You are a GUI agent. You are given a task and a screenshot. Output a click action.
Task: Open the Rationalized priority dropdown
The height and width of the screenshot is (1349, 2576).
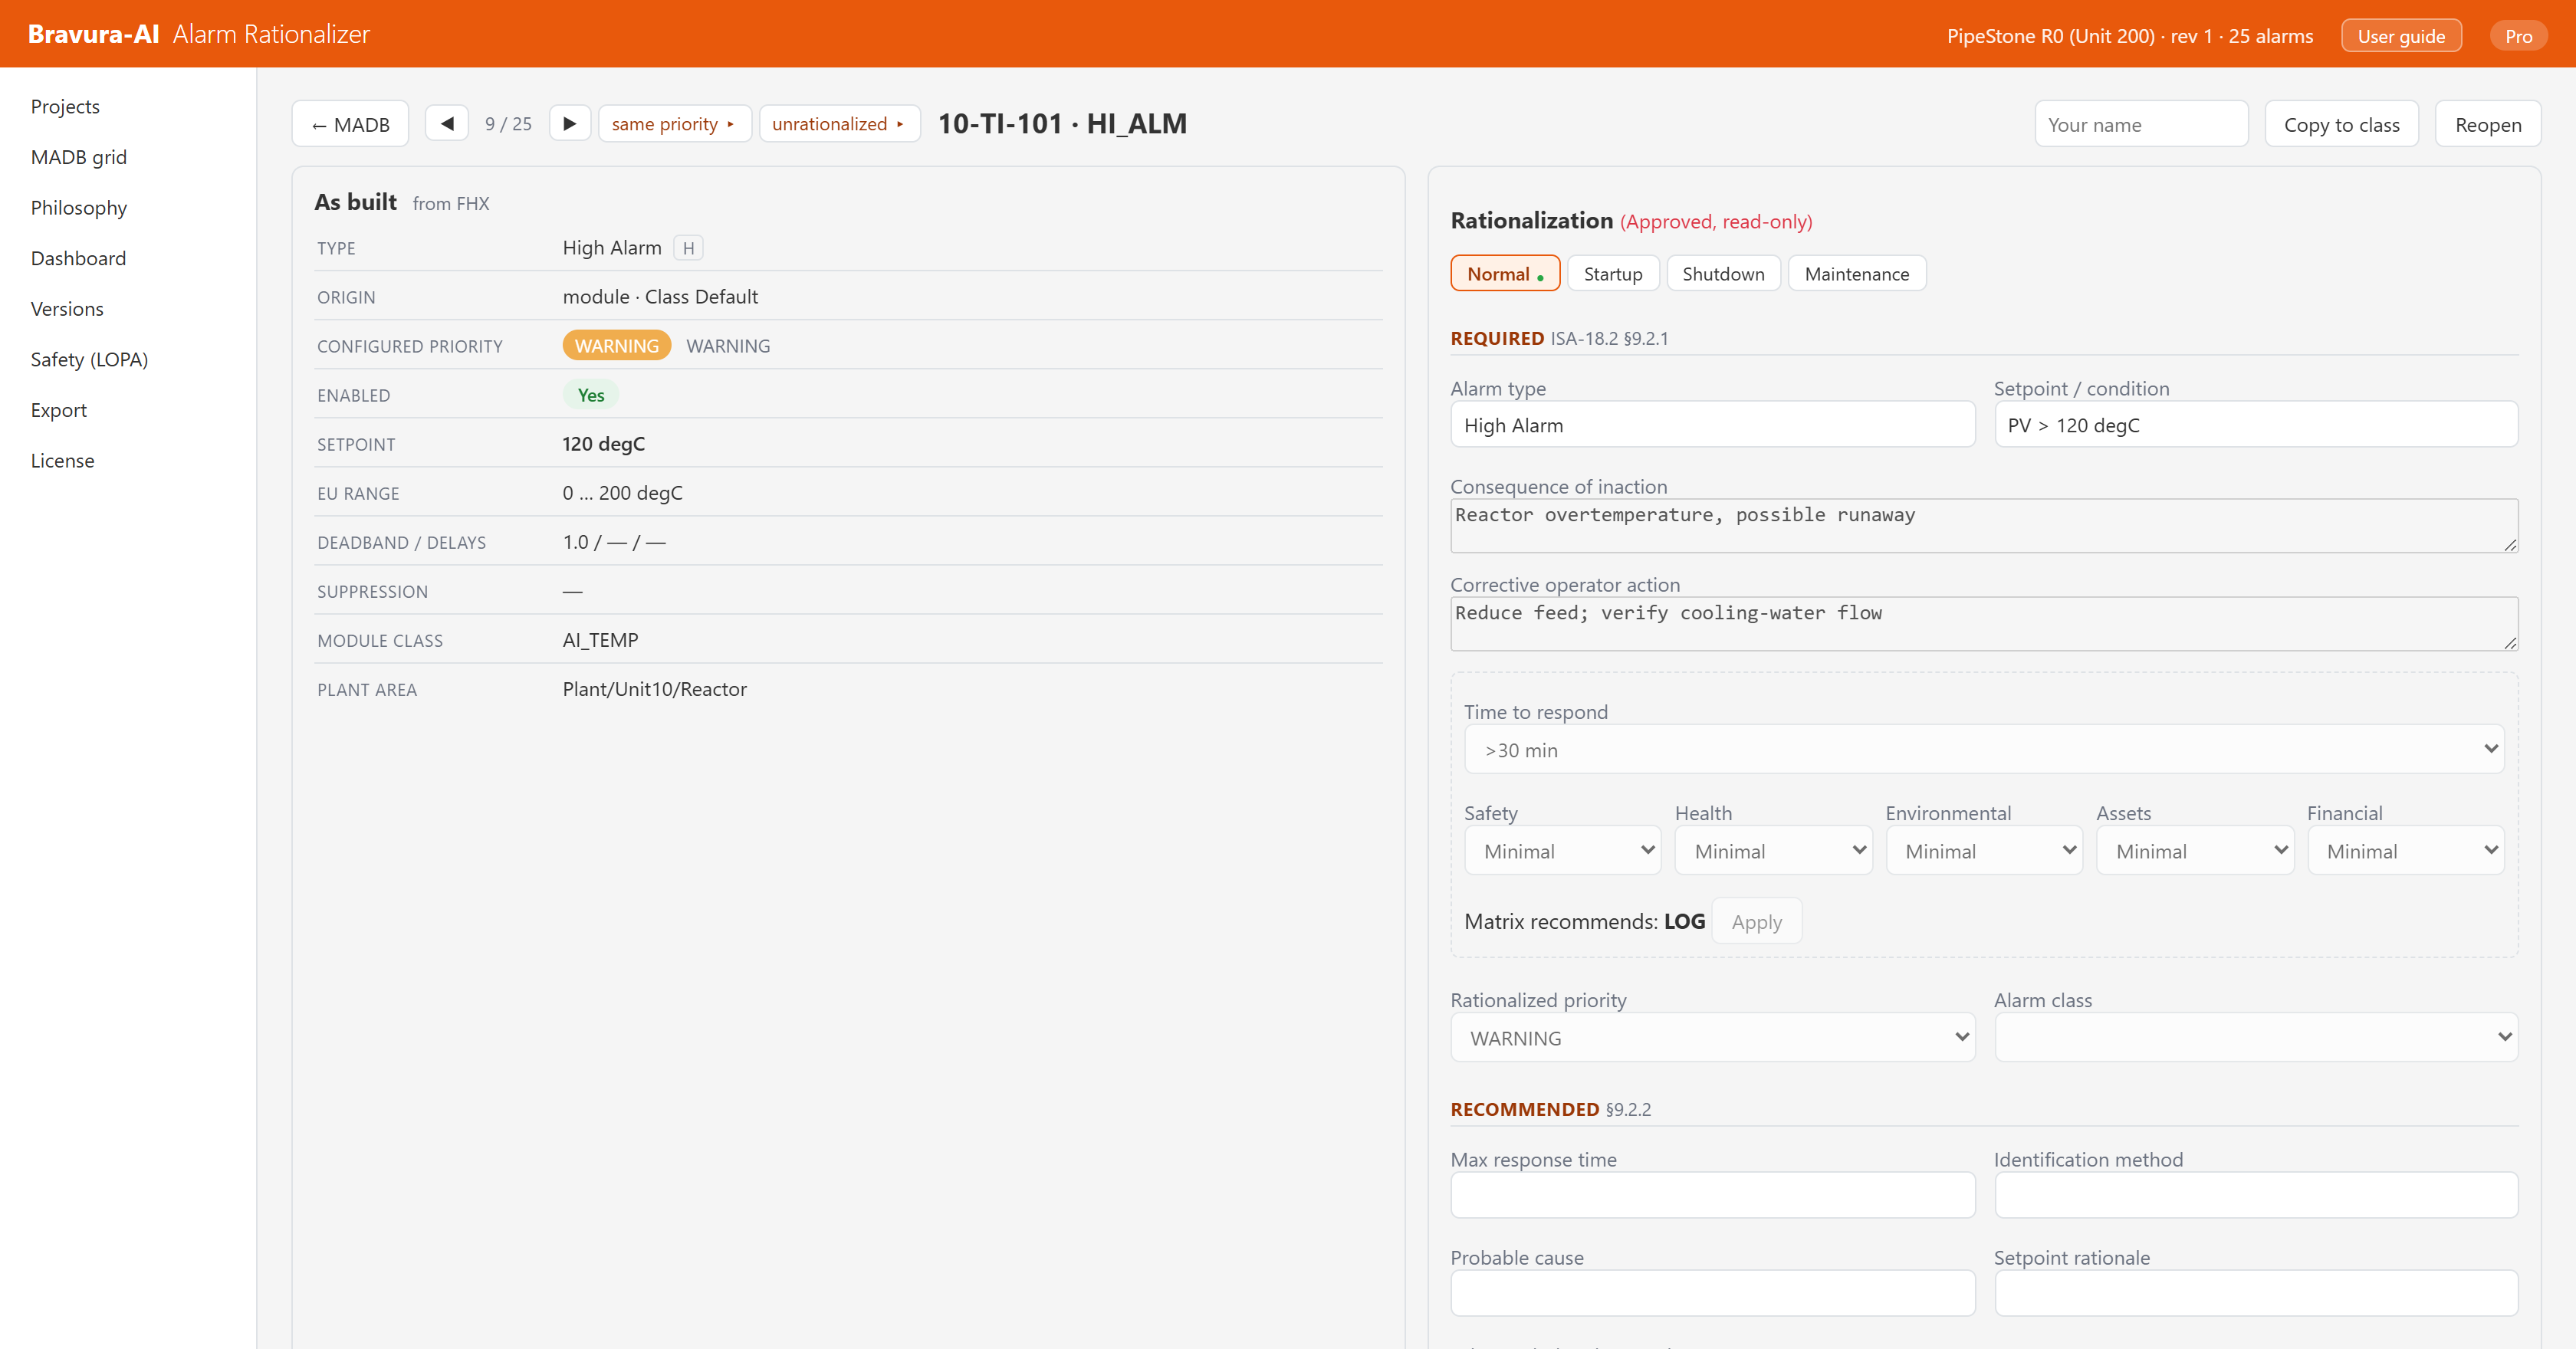click(1712, 1037)
